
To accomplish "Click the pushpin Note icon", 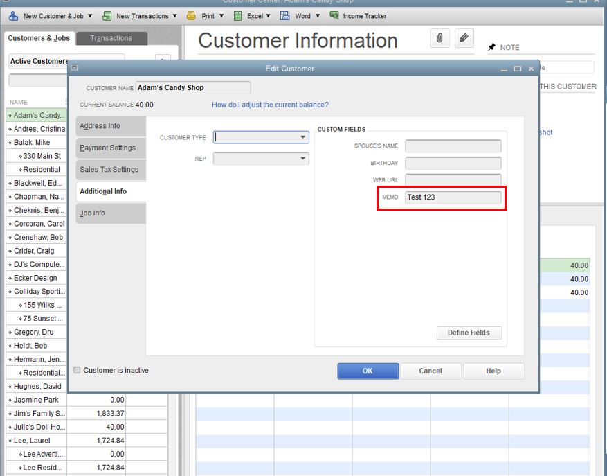I will 491,47.
